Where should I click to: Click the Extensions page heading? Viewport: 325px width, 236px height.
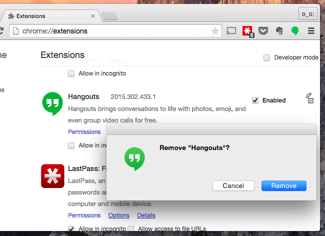(x=62, y=55)
